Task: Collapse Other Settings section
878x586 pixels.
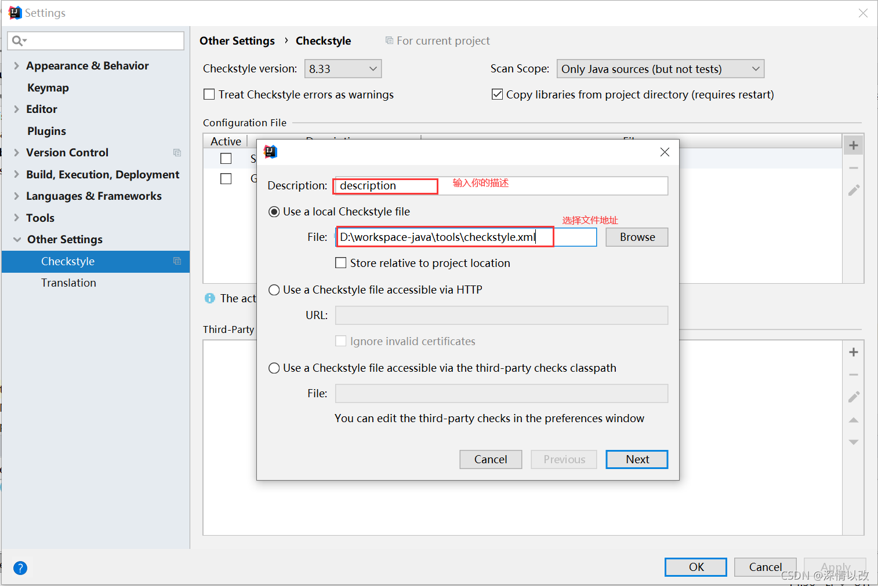Action: (x=17, y=240)
